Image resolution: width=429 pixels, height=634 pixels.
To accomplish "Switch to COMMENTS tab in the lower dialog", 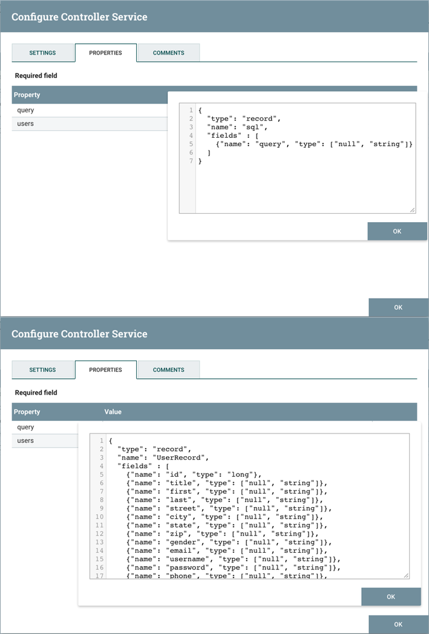I will point(169,369).
